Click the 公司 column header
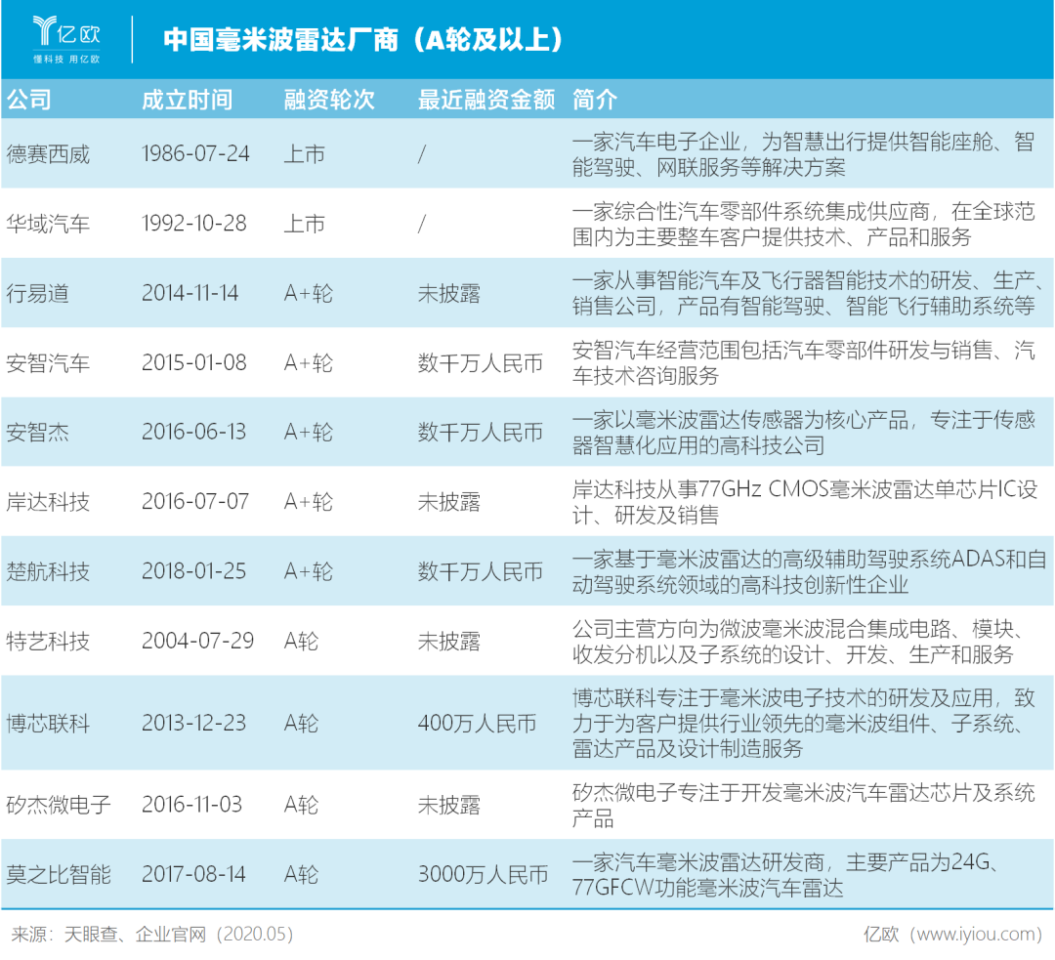Viewport: 1055px width, 960px height. (x=29, y=100)
